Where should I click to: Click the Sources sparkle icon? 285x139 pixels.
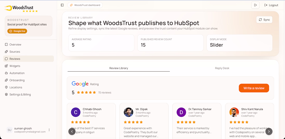(6, 52)
